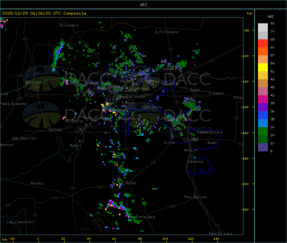
Task: Click the 'Nihuil' map label
Action: tap(76, 146)
